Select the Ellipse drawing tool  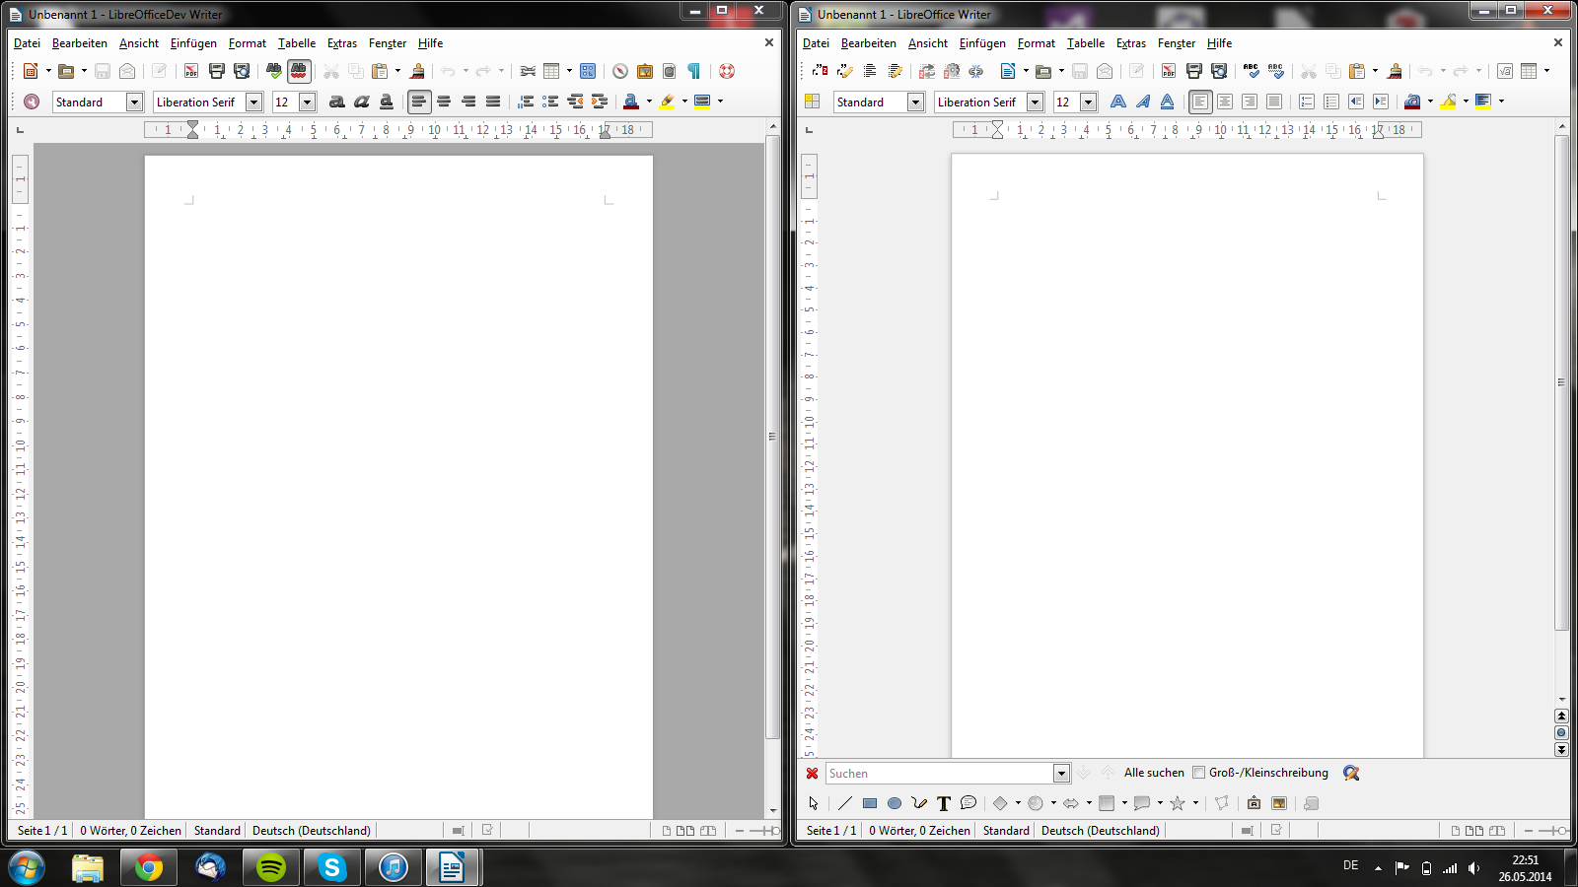click(895, 803)
